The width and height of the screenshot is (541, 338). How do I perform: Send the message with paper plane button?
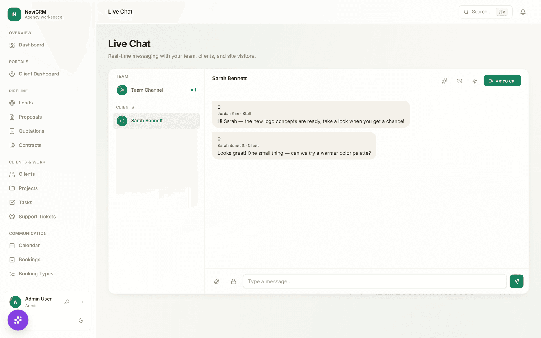coord(516,281)
